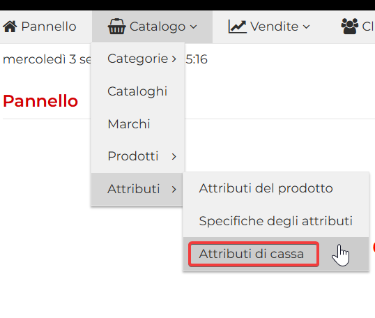
Task: Expand the Prodotti submenu arrow
Action: click(x=174, y=157)
